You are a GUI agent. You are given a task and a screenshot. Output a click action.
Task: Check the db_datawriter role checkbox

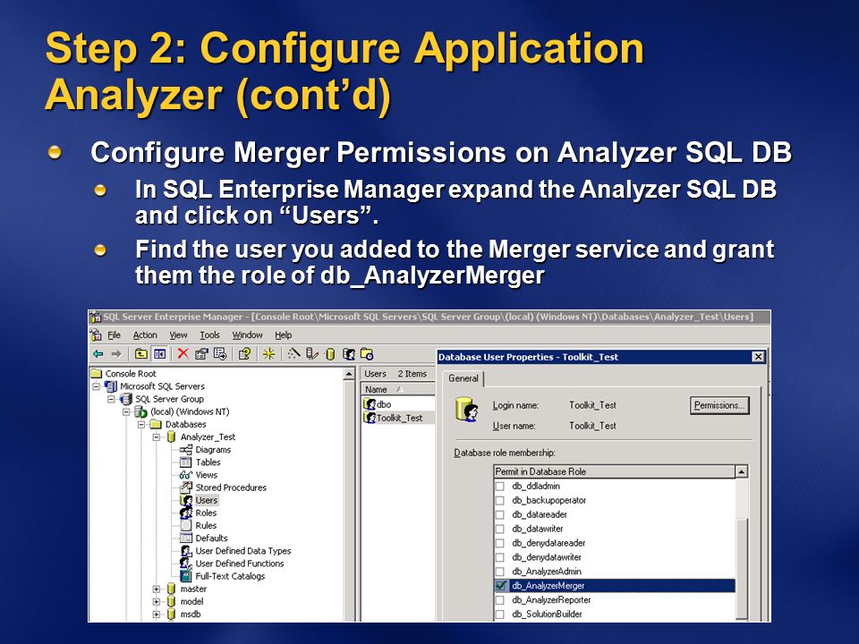tap(499, 529)
